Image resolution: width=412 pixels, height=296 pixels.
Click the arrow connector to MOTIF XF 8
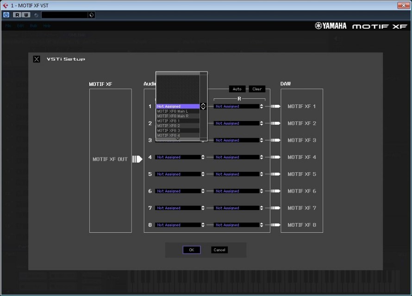275,225
